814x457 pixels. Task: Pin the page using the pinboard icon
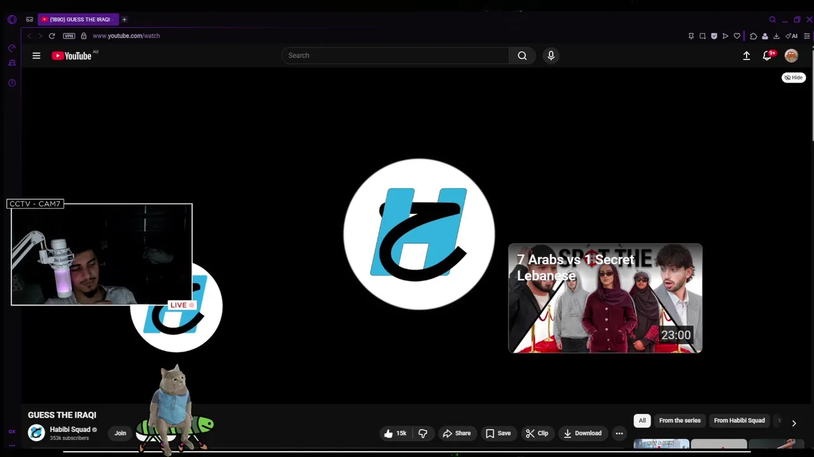point(691,36)
